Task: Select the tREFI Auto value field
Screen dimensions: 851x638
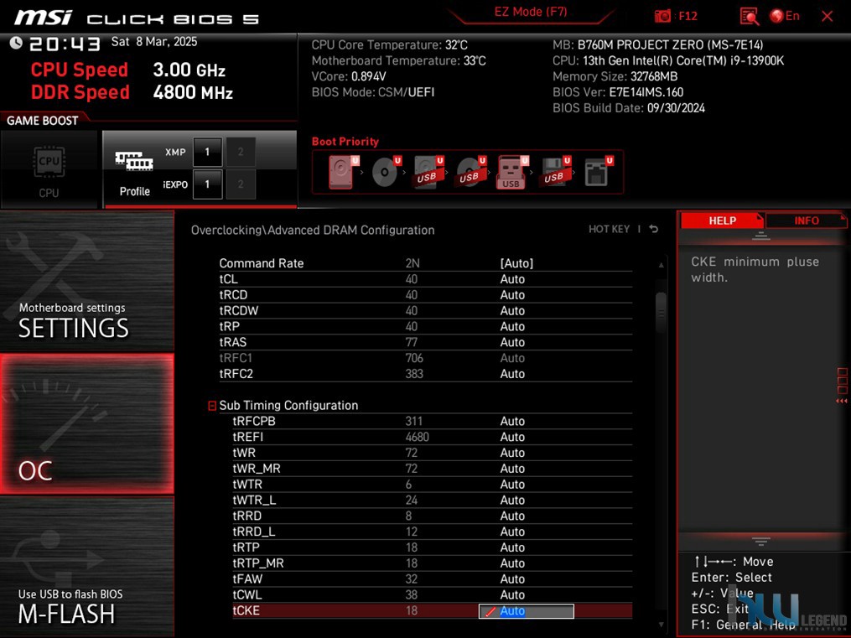Action: (x=511, y=437)
